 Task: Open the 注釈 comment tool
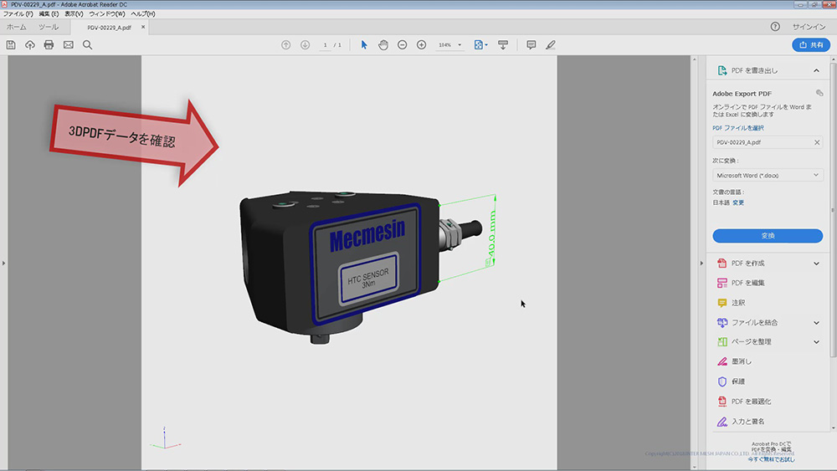pyautogui.click(x=739, y=303)
